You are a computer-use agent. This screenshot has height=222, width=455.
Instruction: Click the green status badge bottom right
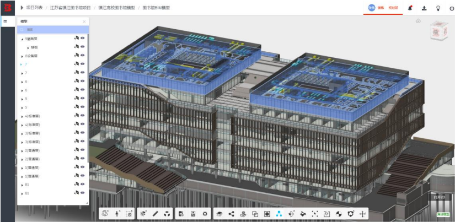pos(443,214)
